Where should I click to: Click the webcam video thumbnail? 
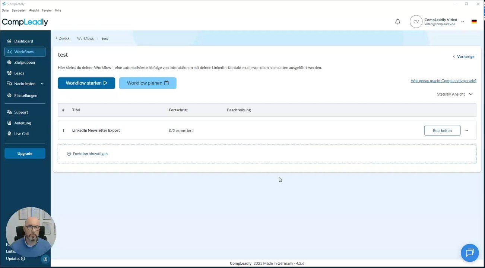pos(31,232)
